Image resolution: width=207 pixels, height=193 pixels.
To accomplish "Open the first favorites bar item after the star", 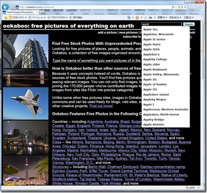I will tap(17, 18).
